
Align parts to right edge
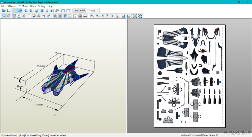[x=102, y=16]
